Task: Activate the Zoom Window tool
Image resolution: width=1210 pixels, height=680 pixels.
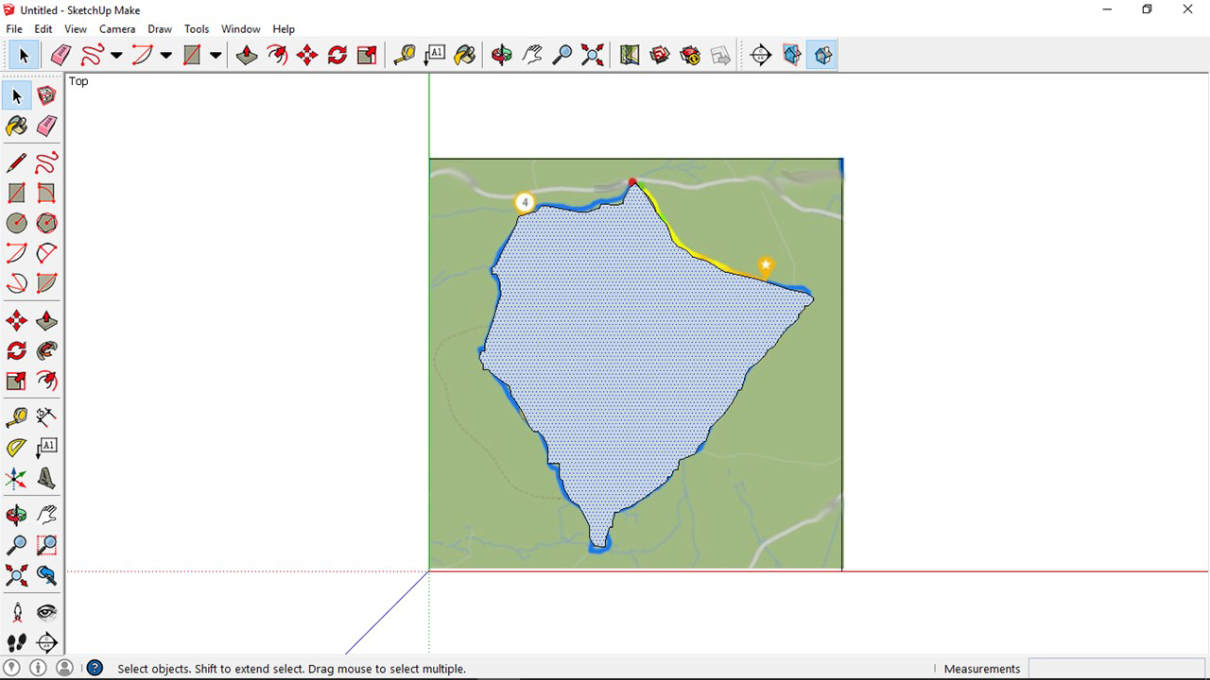Action: click(x=46, y=545)
